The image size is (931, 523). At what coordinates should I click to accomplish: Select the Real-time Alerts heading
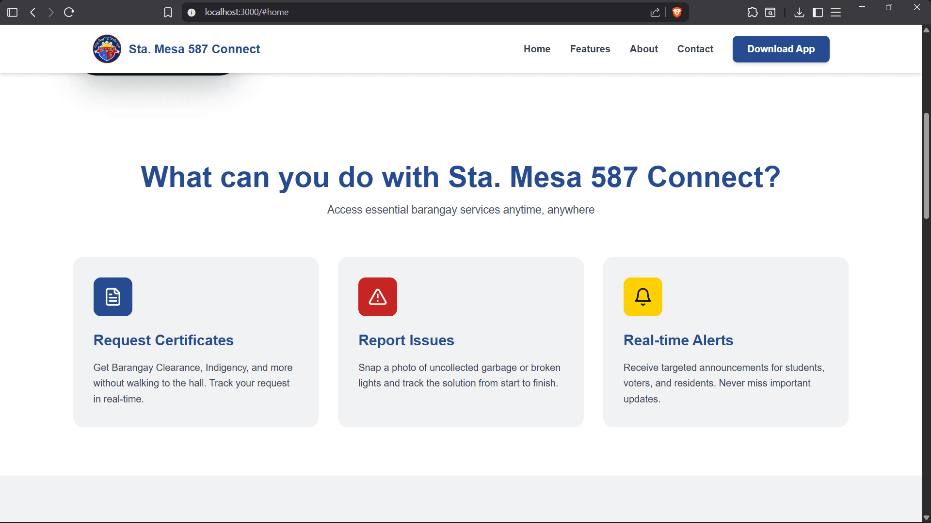click(678, 340)
